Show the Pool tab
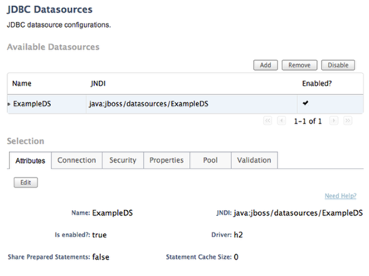The height and width of the screenshot is (276, 369). click(x=210, y=160)
